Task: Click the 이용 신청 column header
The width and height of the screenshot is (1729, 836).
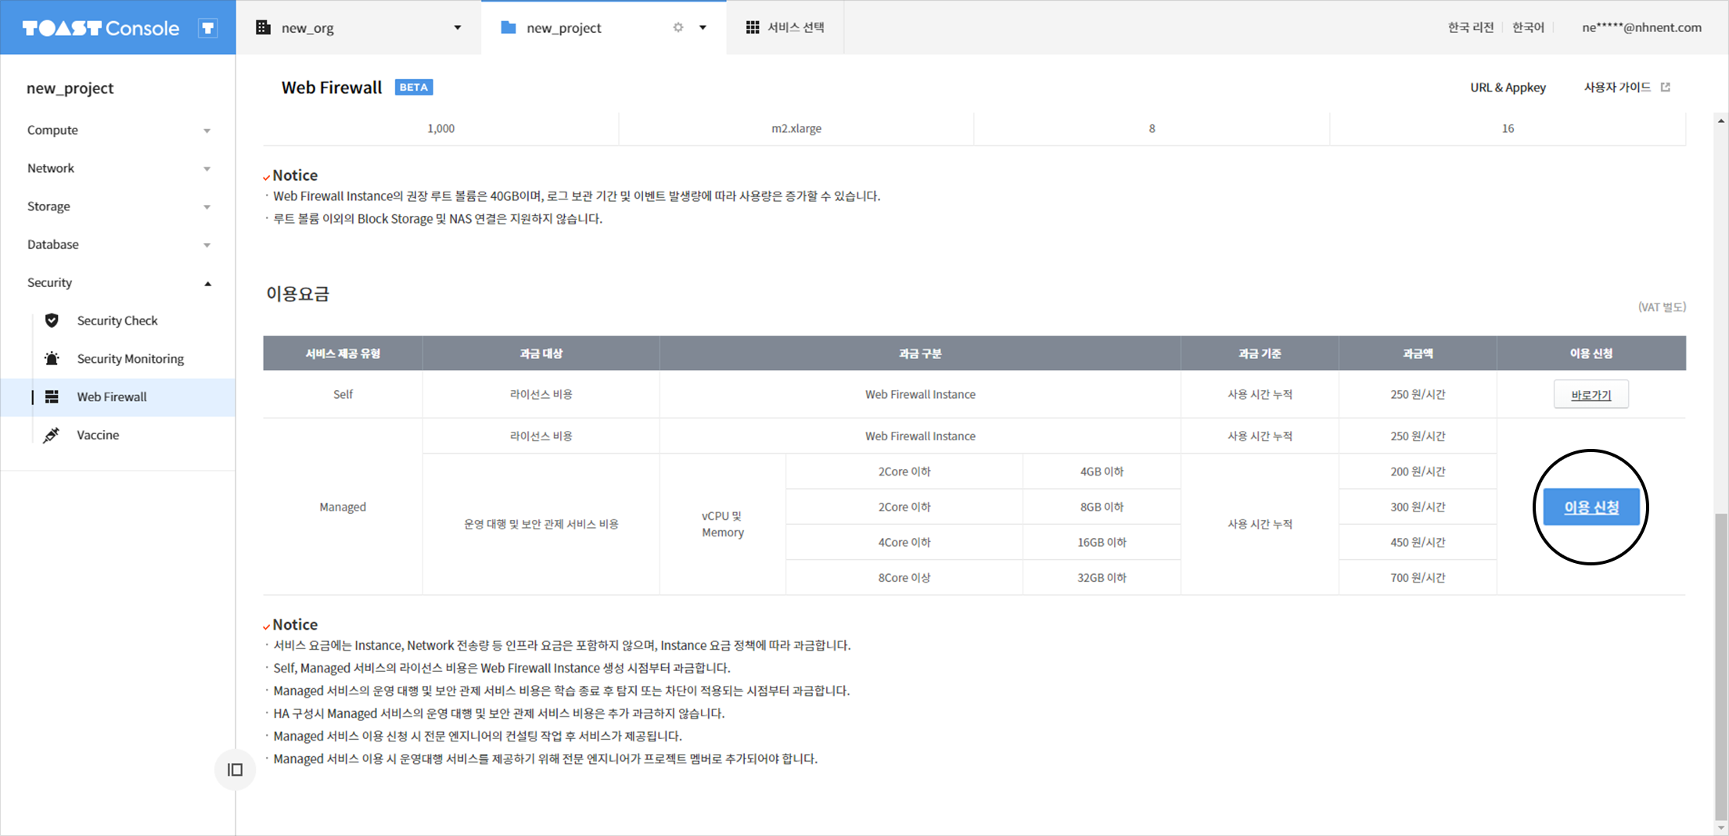Action: pyautogui.click(x=1591, y=353)
